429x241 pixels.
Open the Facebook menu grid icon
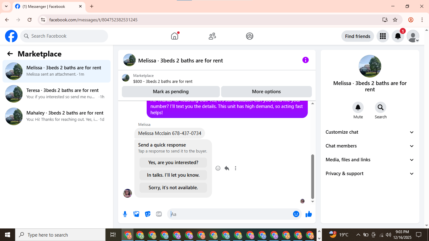click(x=383, y=36)
